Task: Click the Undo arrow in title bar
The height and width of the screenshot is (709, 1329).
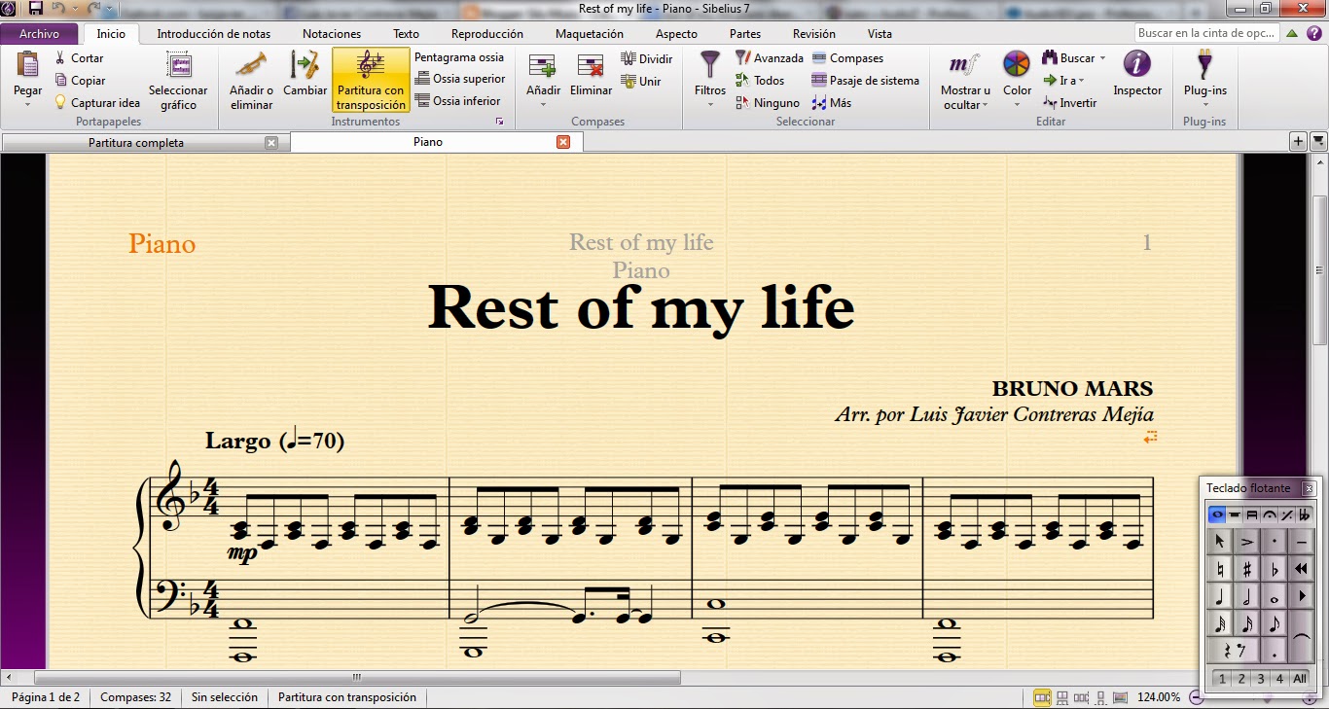Action: tap(57, 9)
